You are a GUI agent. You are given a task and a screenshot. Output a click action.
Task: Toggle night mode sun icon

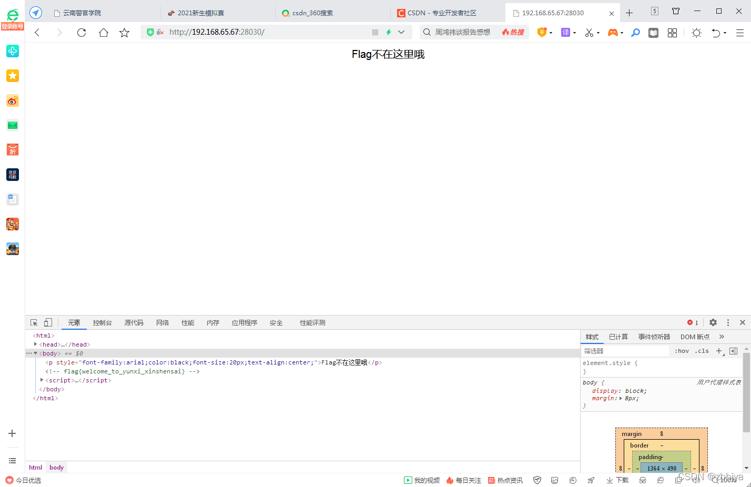click(x=696, y=33)
